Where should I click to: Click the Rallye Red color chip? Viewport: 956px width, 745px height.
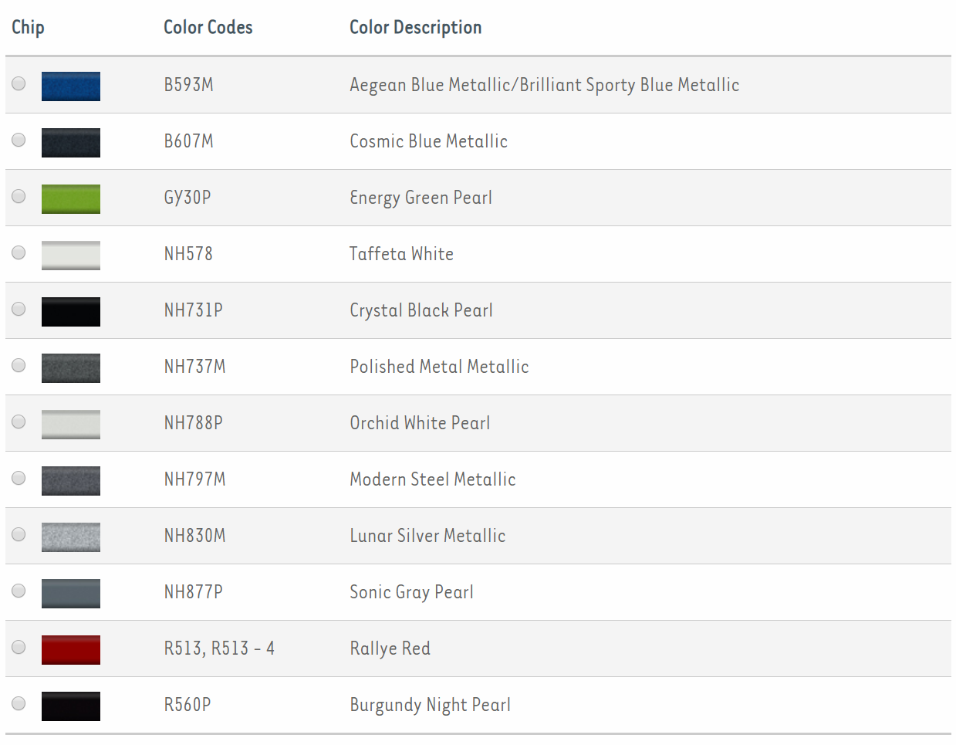tap(71, 649)
